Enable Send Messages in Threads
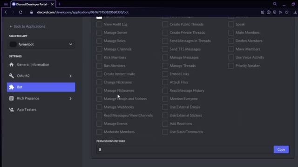The width and height of the screenshot is (298, 167). point(165,41)
